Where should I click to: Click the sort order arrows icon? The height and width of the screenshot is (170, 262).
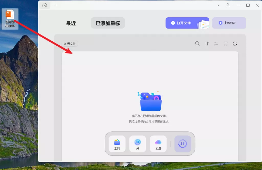(x=206, y=44)
